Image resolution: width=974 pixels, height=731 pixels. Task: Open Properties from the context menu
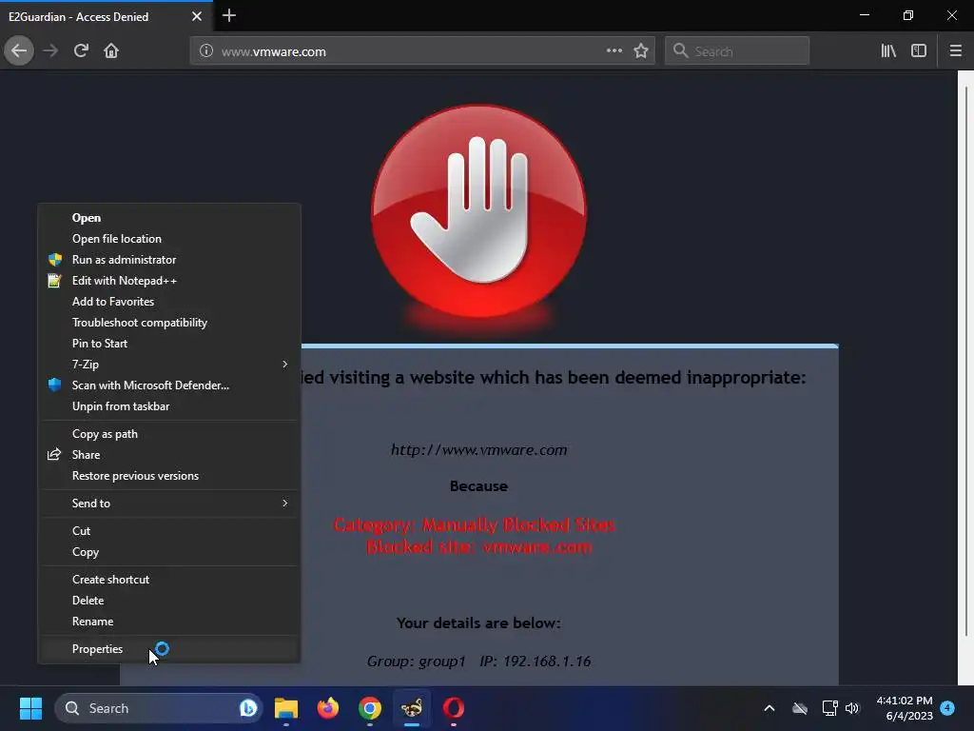click(169, 649)
